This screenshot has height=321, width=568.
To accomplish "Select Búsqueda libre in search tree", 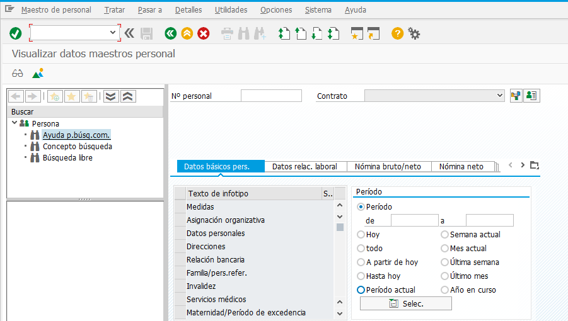I will pos(67,158).
